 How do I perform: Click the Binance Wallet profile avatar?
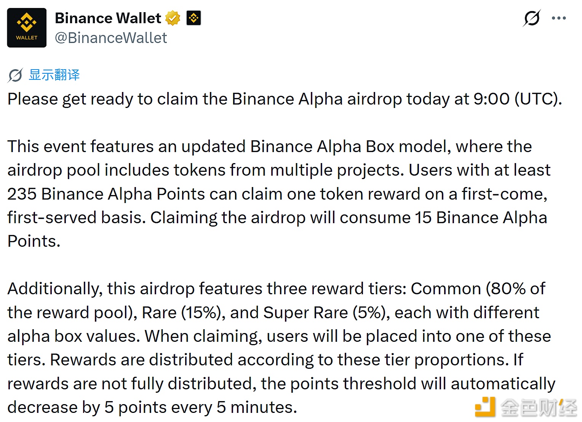[x=27, y=28]
